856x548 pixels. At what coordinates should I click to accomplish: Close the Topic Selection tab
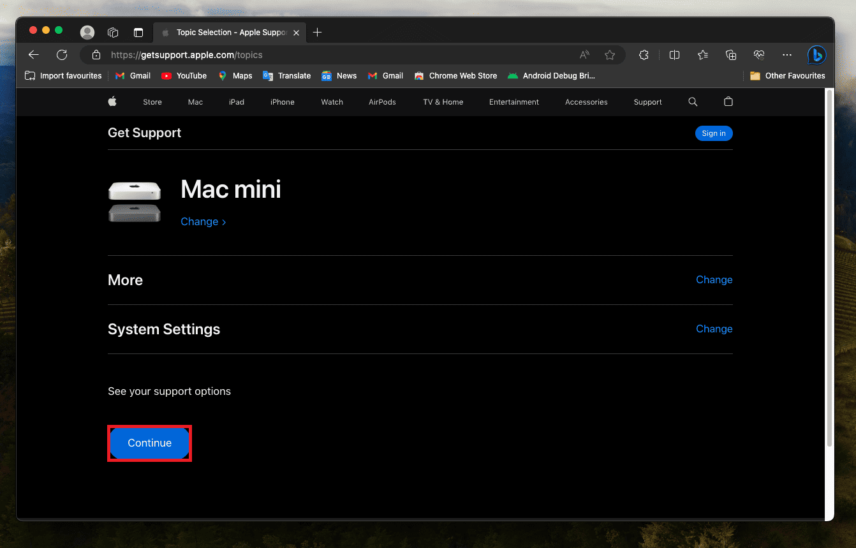[296, 33]
